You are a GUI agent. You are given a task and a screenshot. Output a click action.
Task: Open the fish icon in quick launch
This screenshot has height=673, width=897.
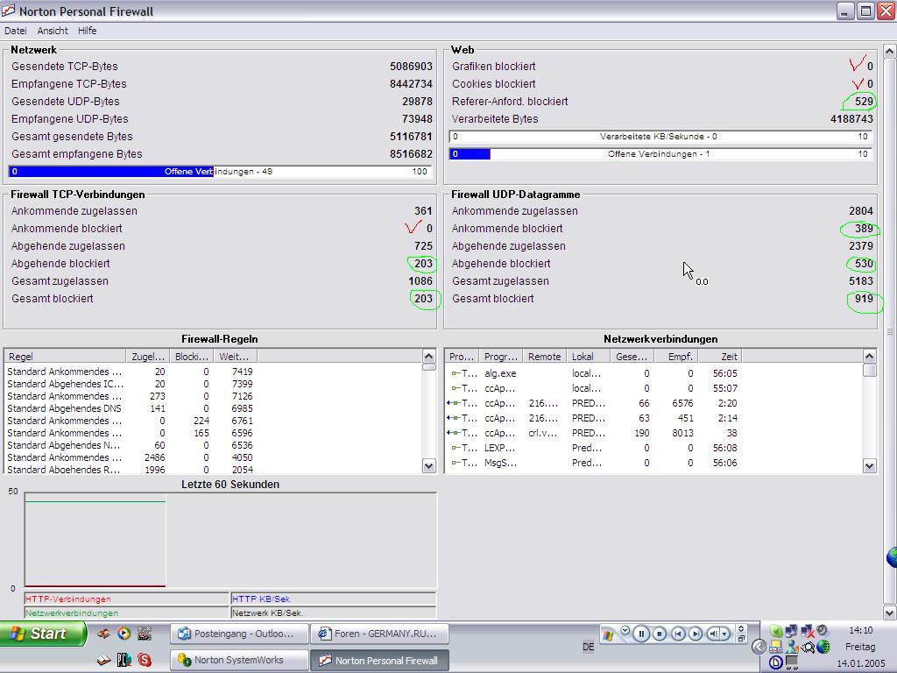pyautogui.click(x=103, y=633)
